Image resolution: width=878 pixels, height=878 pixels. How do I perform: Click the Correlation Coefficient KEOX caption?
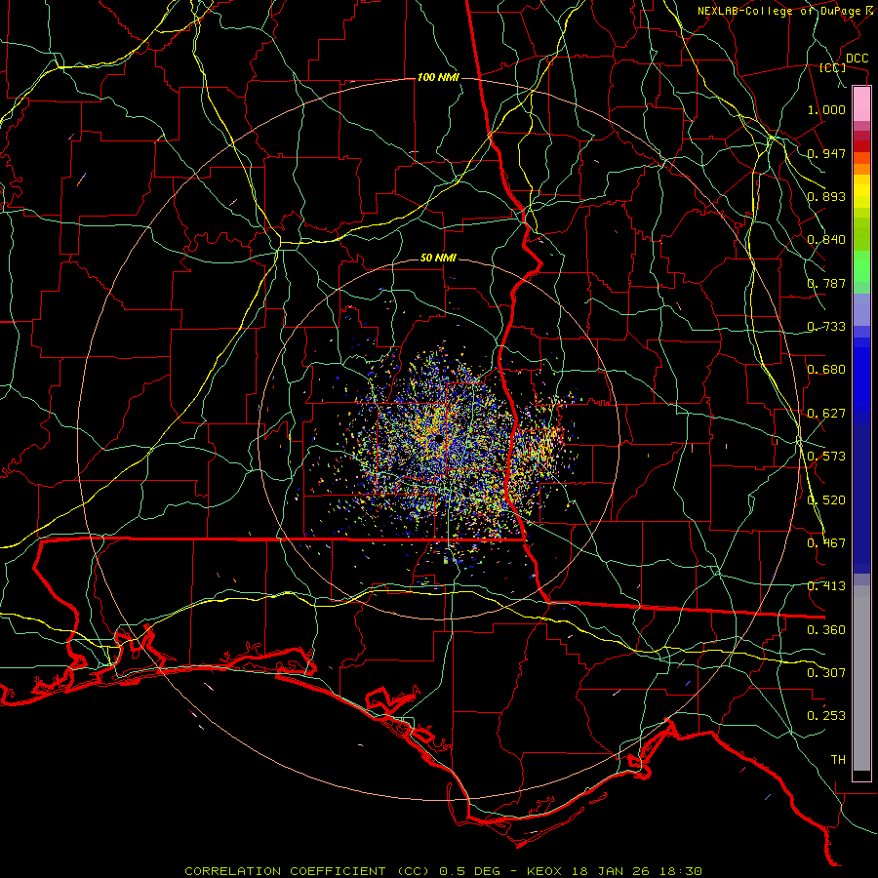[444, 871]
